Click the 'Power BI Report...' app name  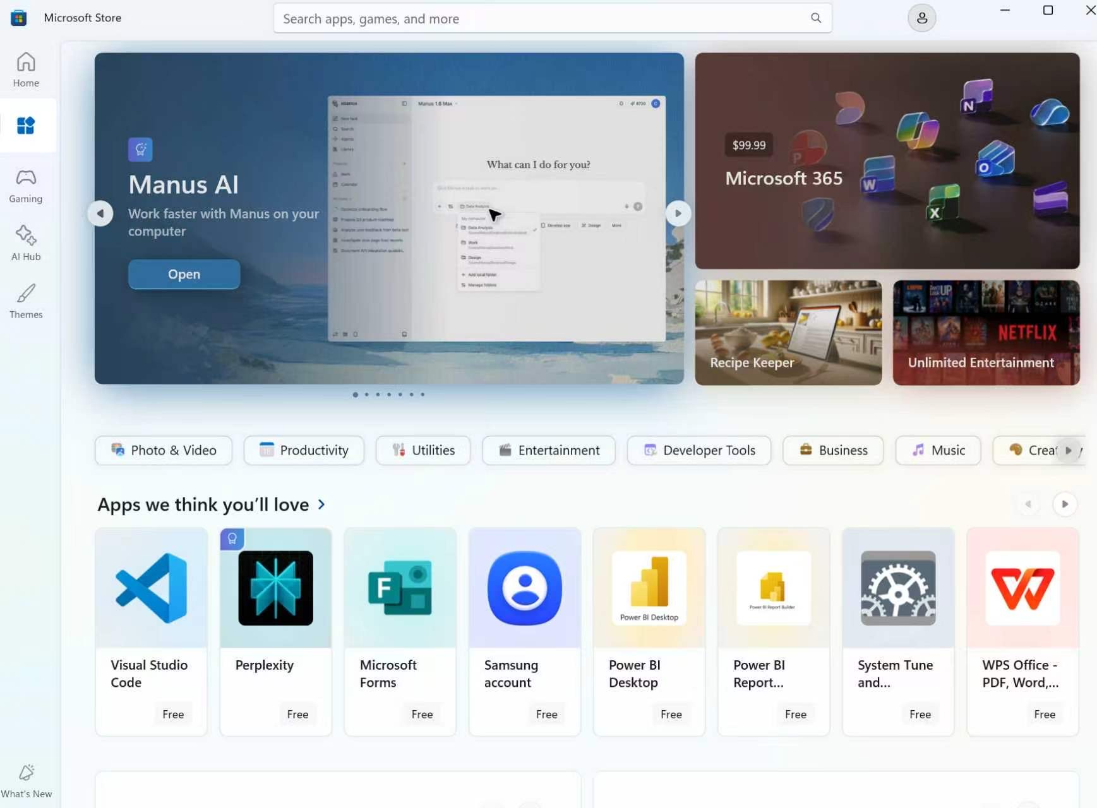pos(759,674)
